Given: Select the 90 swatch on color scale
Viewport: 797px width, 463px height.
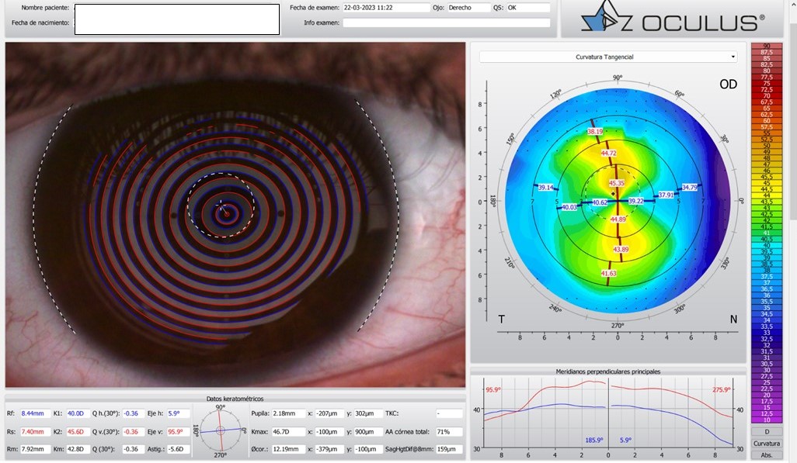Looking at the screenshot, I should (x=766, y=47).
